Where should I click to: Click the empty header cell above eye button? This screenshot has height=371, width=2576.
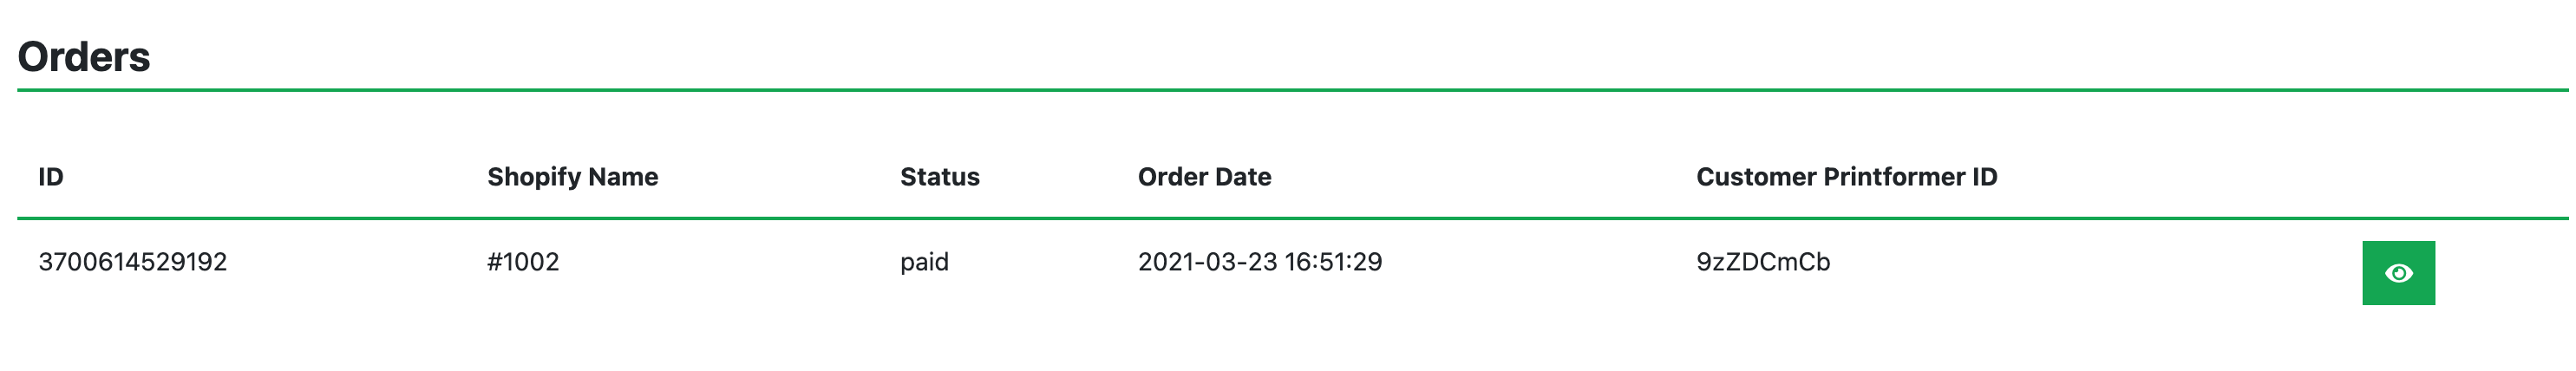pyautogui.click(x=2397, y=177)
